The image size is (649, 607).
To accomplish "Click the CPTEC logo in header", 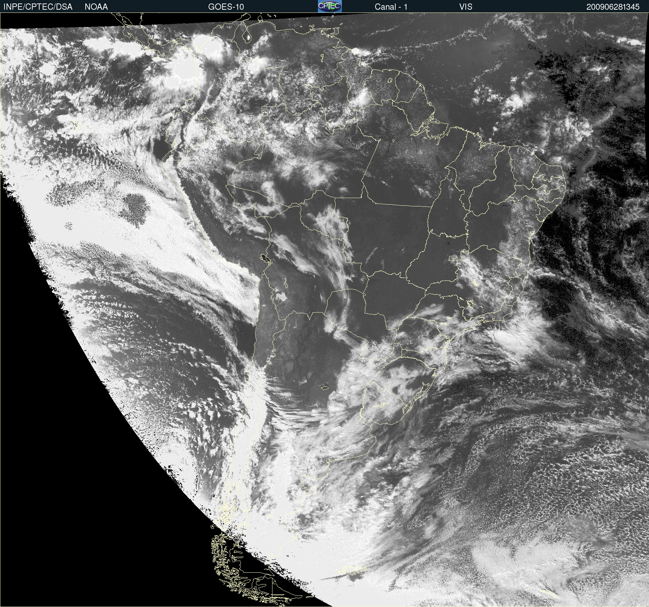I will pyautogui.click(x=330, y=6).
